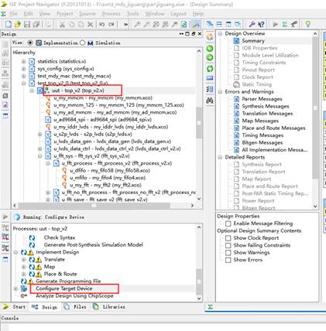Expand the sys_config (sys_config.v) node
The width and height of the screenshot is (326, 331).
(23, 69)
